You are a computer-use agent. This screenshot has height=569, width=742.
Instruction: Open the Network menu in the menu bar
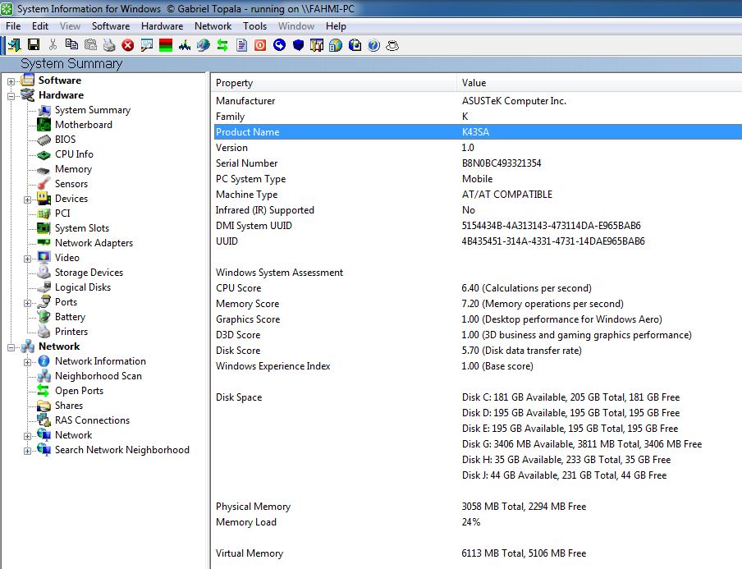point(213,26)
